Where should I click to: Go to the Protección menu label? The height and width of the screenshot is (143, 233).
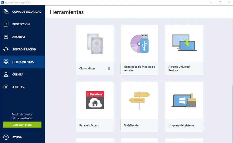(21, 24)
